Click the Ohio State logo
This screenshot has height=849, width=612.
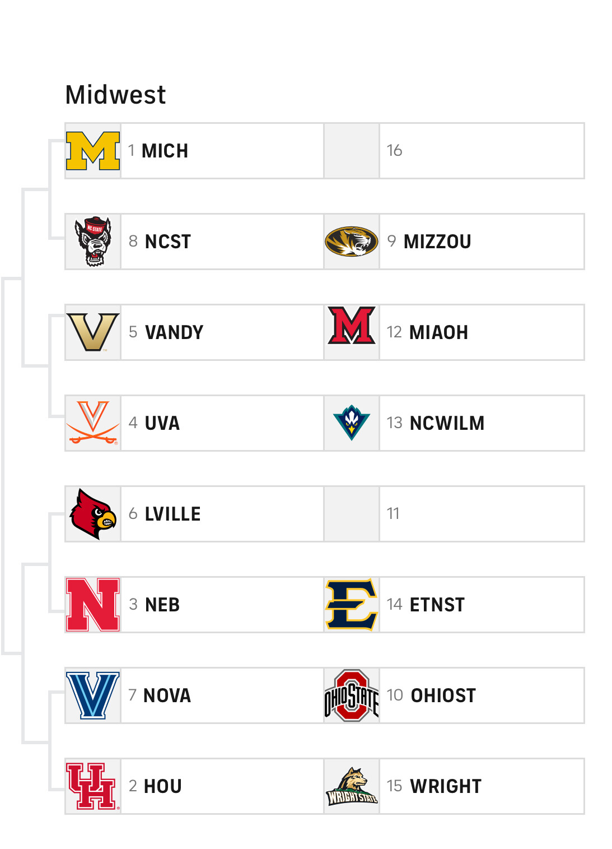pos(352,695)
